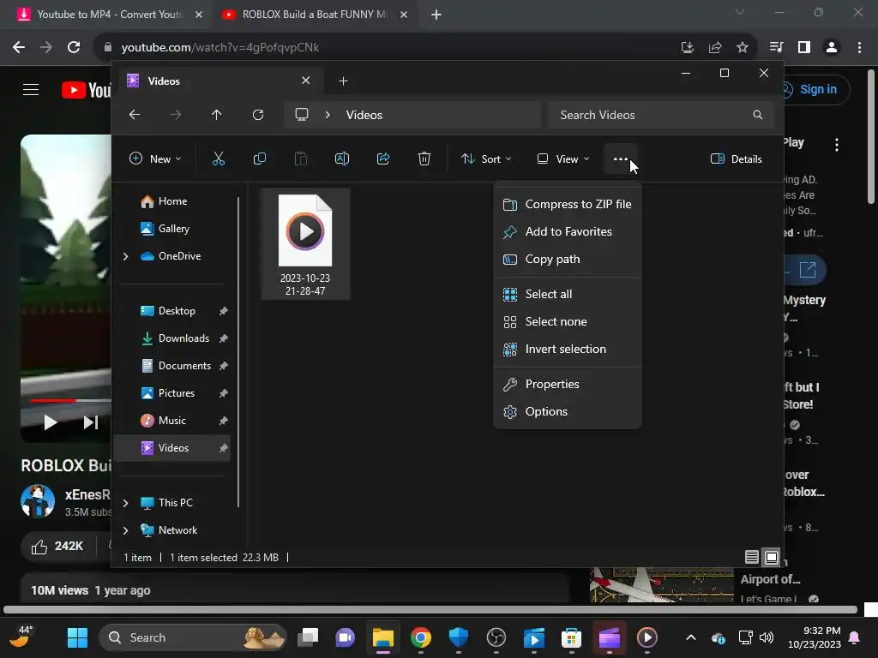Switch to large icons view in status bar
The height and width of the screenshot is (658, 878).
click(x=772, y=557)
